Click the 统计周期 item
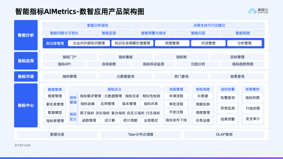Screen dimensions: 283x159 tap(130, 121)
